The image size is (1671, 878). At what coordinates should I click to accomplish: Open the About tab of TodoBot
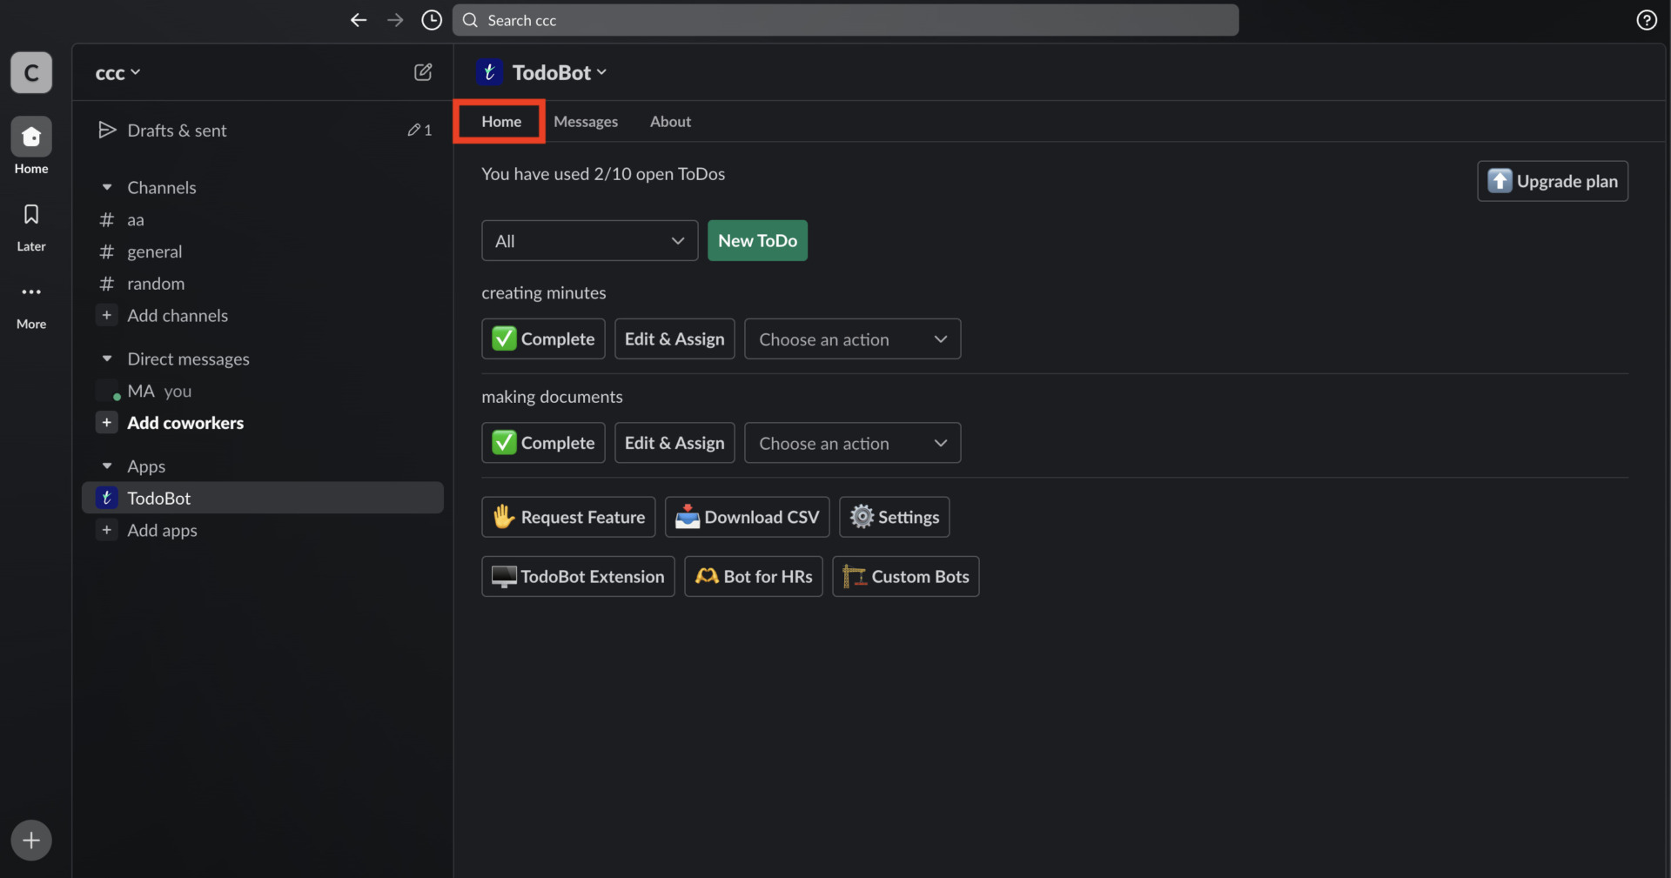pyautogui.click(x=669, y=121)
